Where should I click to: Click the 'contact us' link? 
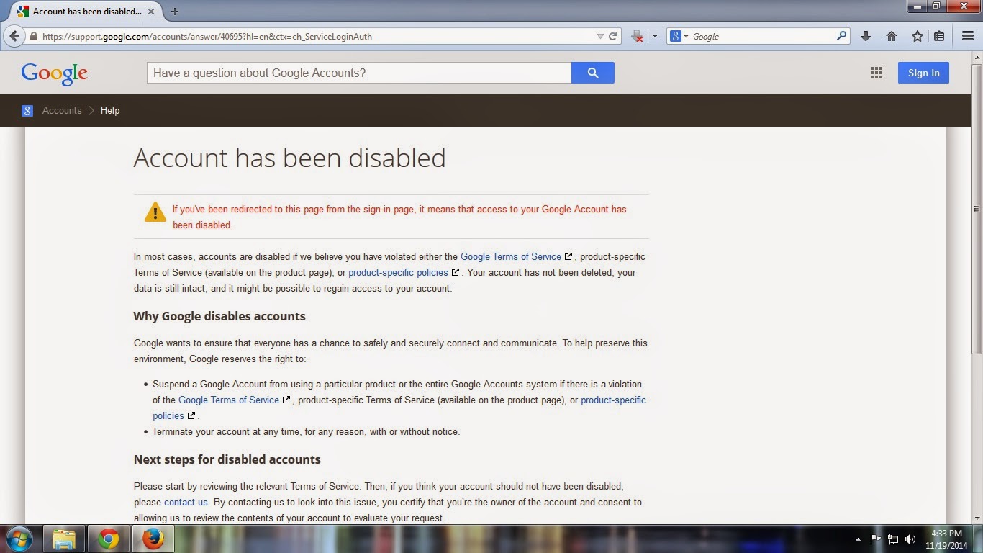[186, 502]
